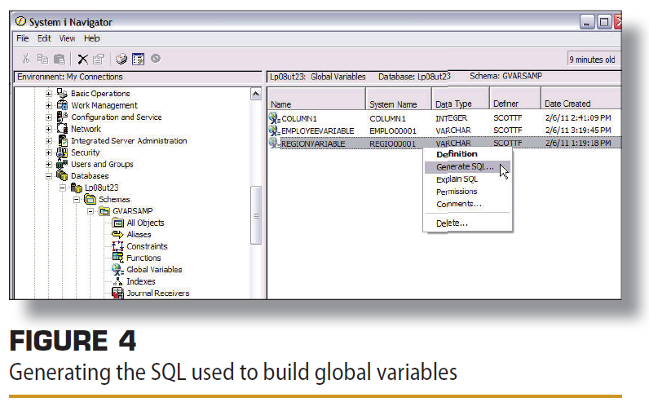Sort by the Name column header
Screen dimensions: 649x402
click(x=316, y=99)
